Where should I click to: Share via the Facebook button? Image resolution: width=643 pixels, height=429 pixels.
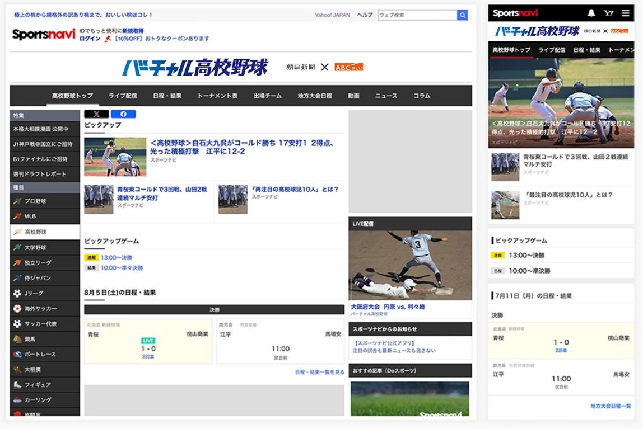point(123,114)
